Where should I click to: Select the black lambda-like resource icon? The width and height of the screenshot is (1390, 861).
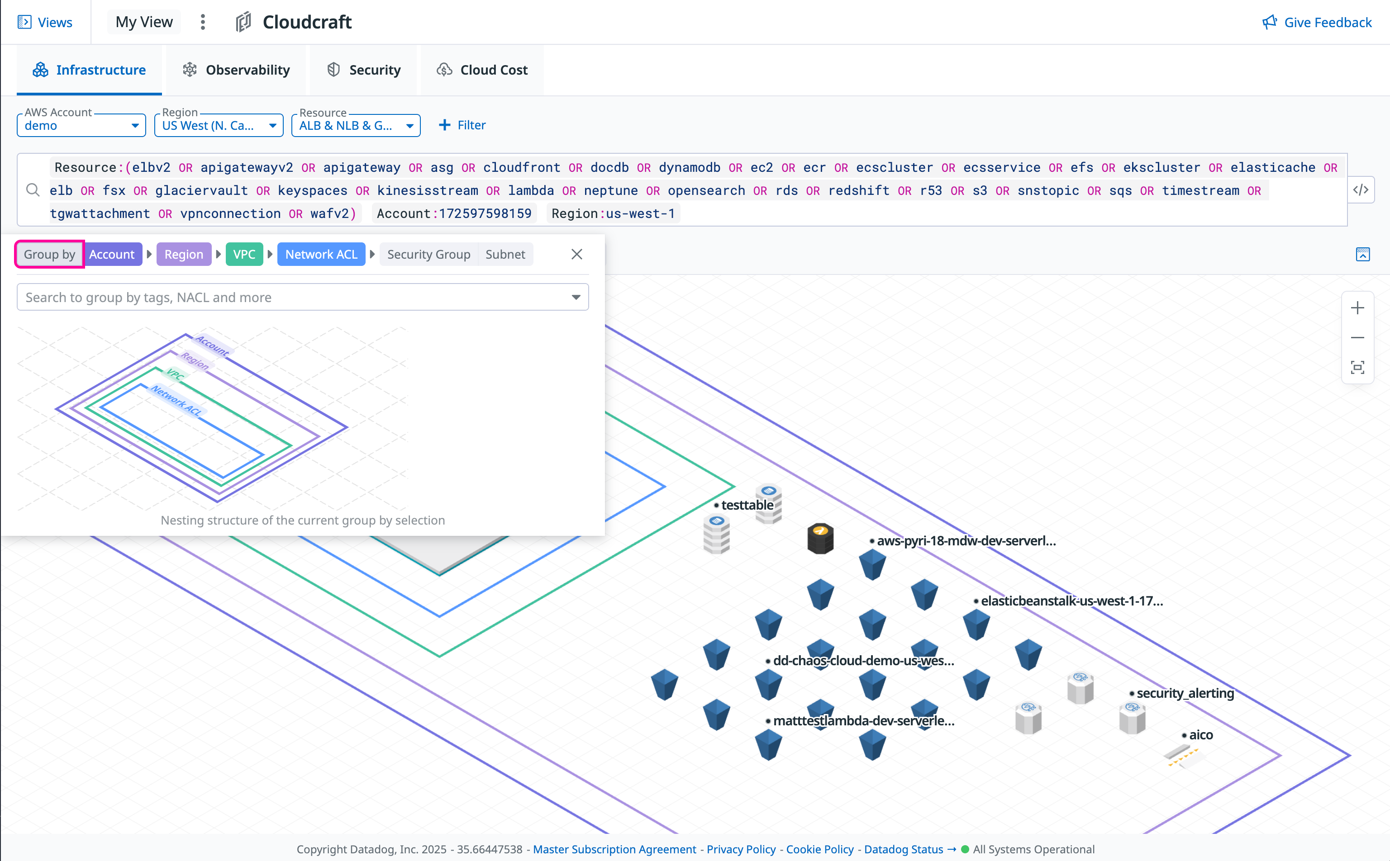[x=820, y=538]
